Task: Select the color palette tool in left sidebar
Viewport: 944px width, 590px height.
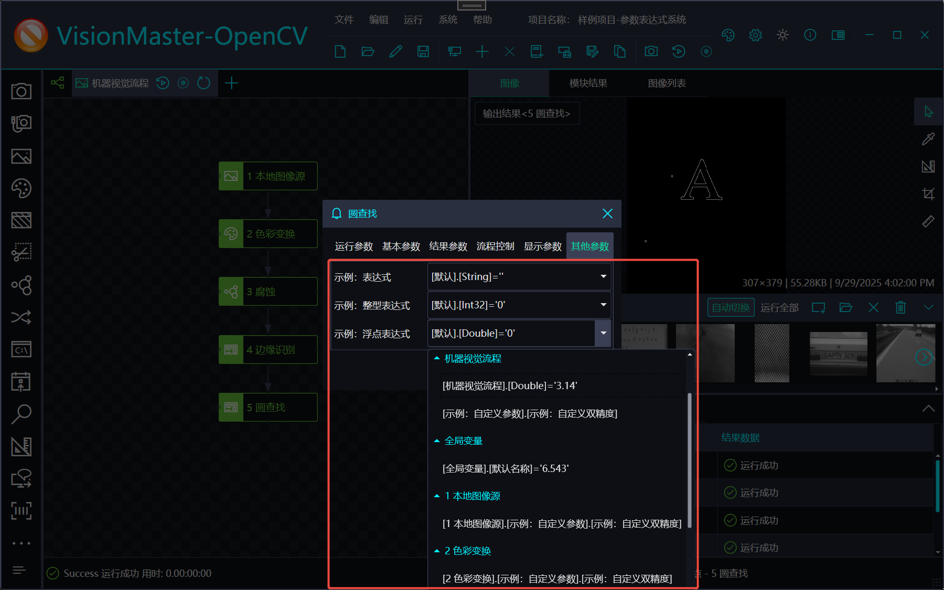Action: pos(22,188)
